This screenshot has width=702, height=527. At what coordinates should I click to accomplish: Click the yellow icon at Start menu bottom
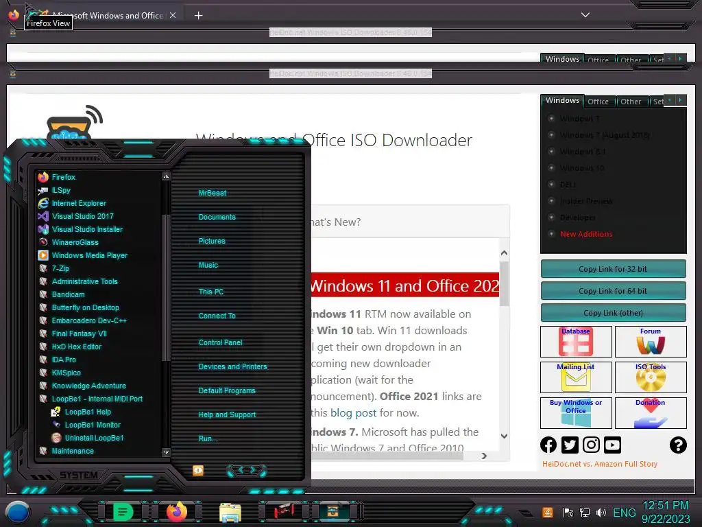(198, 470)
